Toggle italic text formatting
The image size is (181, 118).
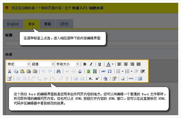(x=91, y=64)
